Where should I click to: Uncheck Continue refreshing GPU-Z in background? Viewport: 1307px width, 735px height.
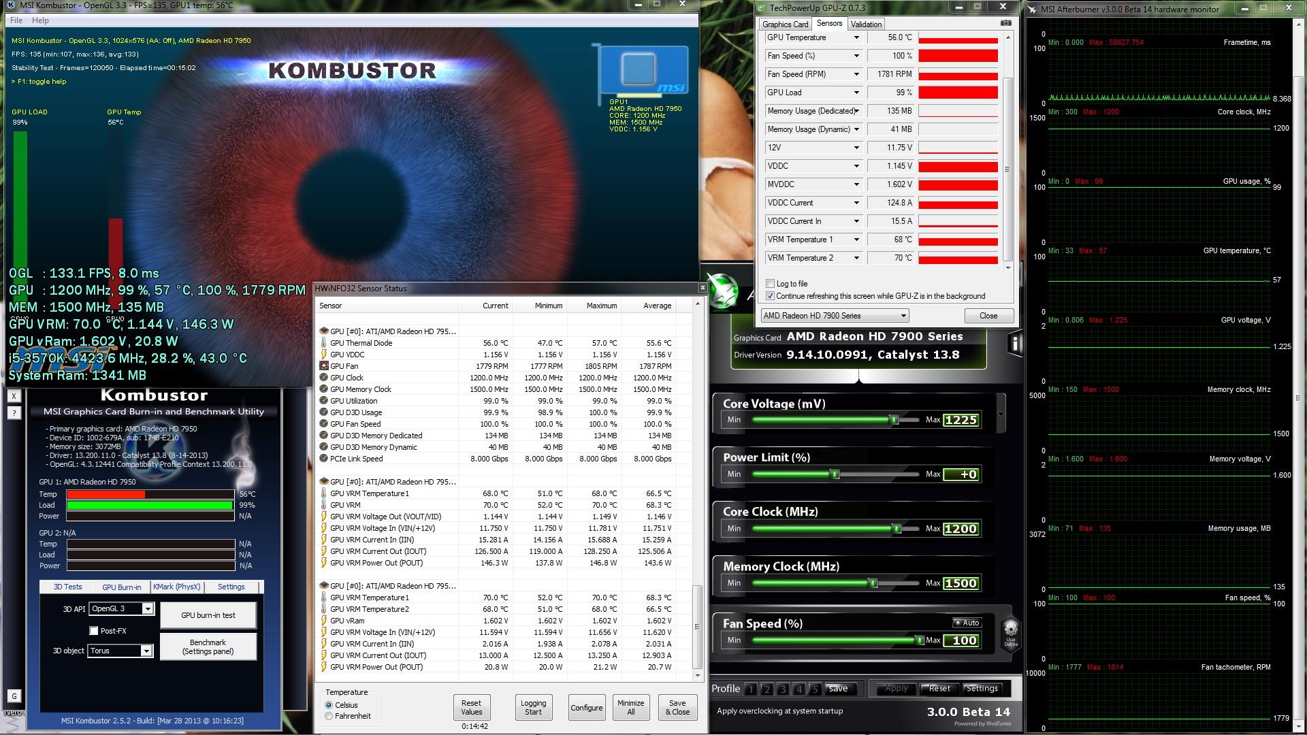(x=770, y=296)
